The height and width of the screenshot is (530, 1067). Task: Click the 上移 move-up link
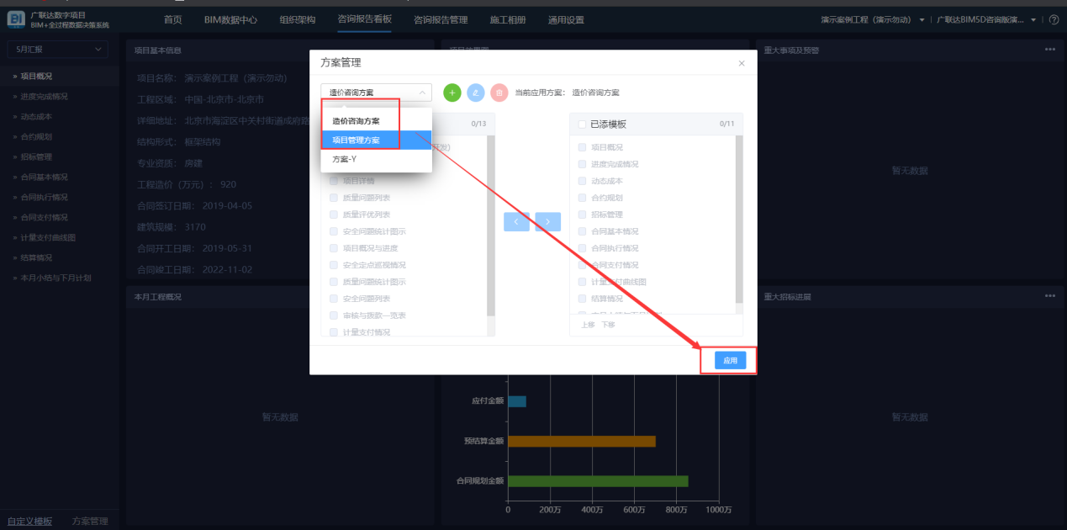click(x=588, y=325)
